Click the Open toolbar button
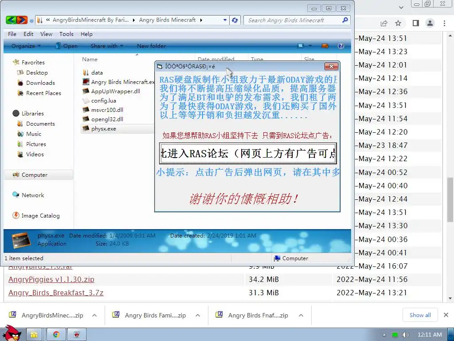The height and width of the screenshot is (341, 454). [67, 46]
